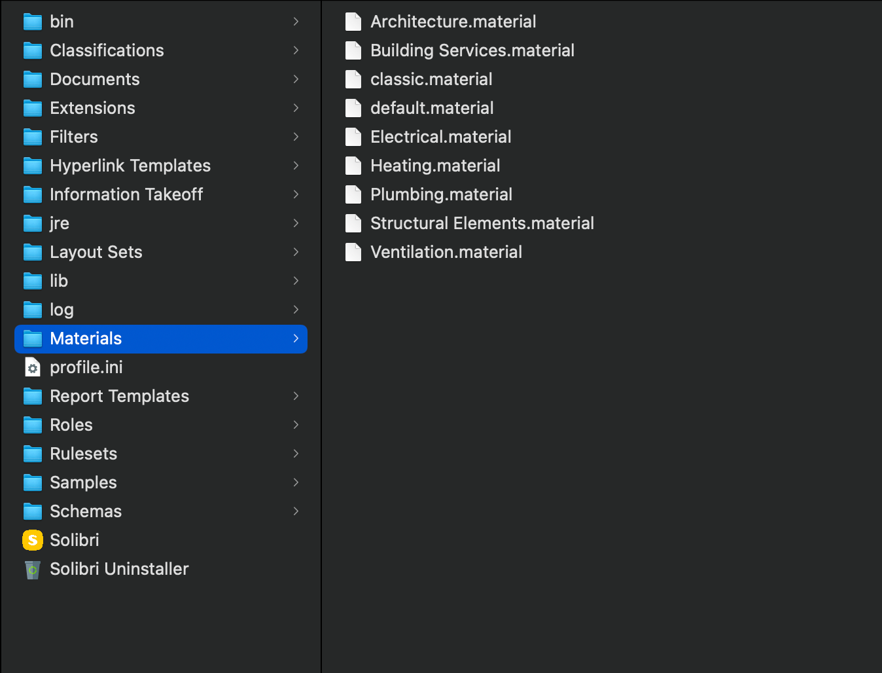Select the Building Services.material file name
Viewport: 882px width, 673px height.
(472, 50)
